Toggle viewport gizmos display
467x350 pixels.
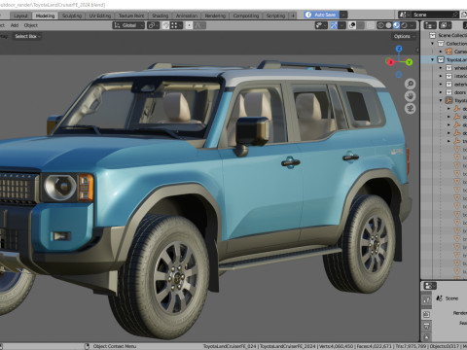(x=334, y=25)
